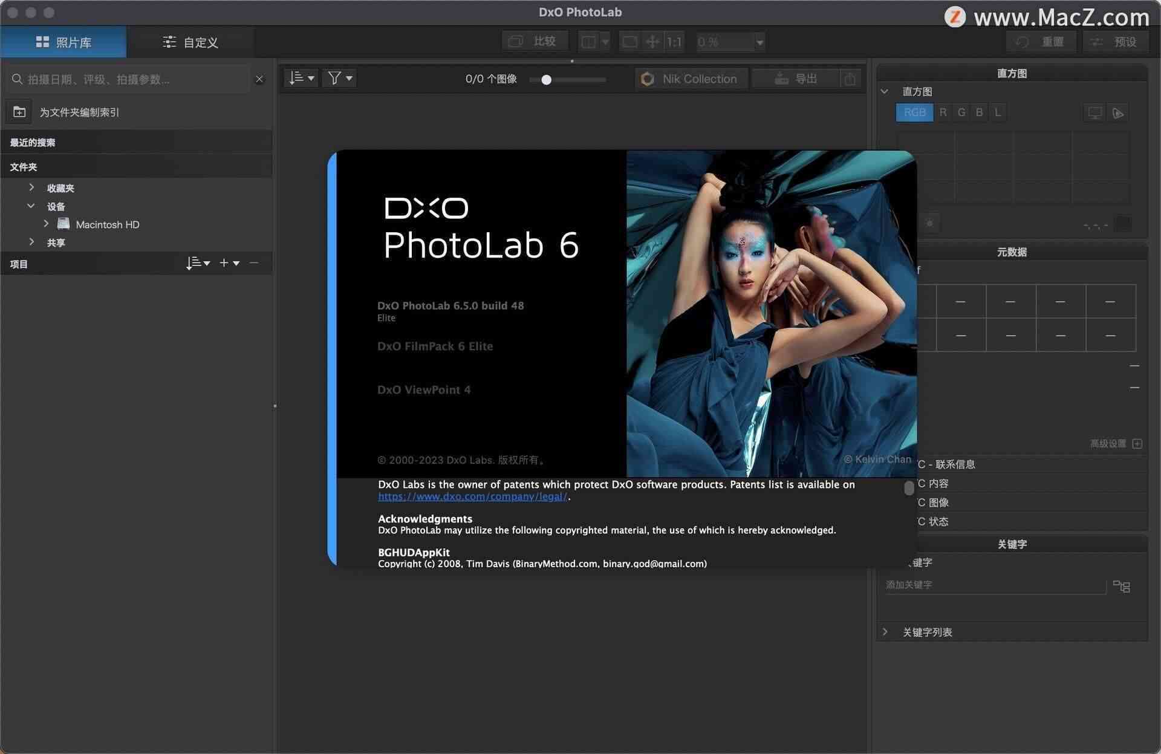
Task: Click the share icon next to export
Action: point(850,79)
